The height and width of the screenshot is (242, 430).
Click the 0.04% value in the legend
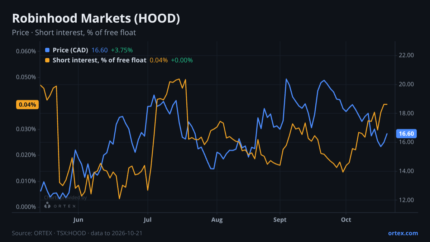point(159,60)
